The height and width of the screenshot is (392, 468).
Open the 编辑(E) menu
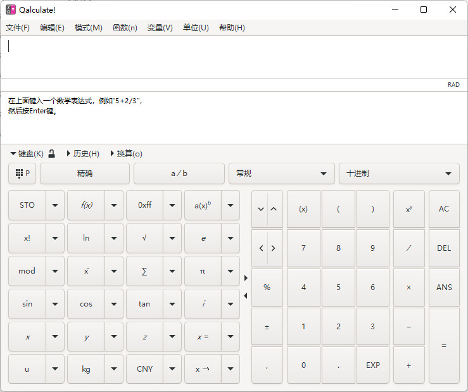pos(52,28)
